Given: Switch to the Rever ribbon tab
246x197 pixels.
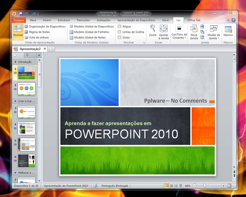Looking at the screenshot, I should click(x=166, y=20).
